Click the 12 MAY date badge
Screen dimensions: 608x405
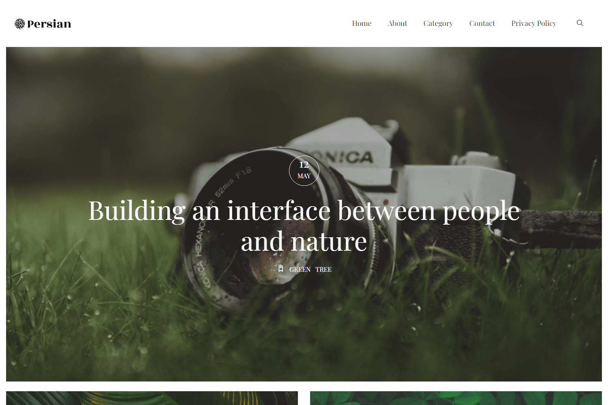pos(304,171)
